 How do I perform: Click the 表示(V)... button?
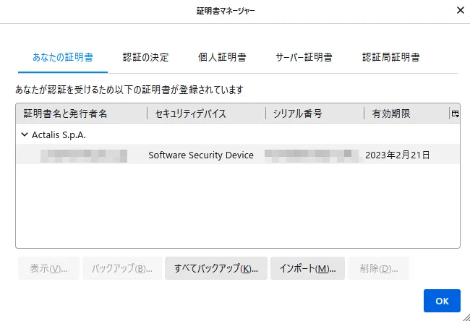tap(49, 268)
